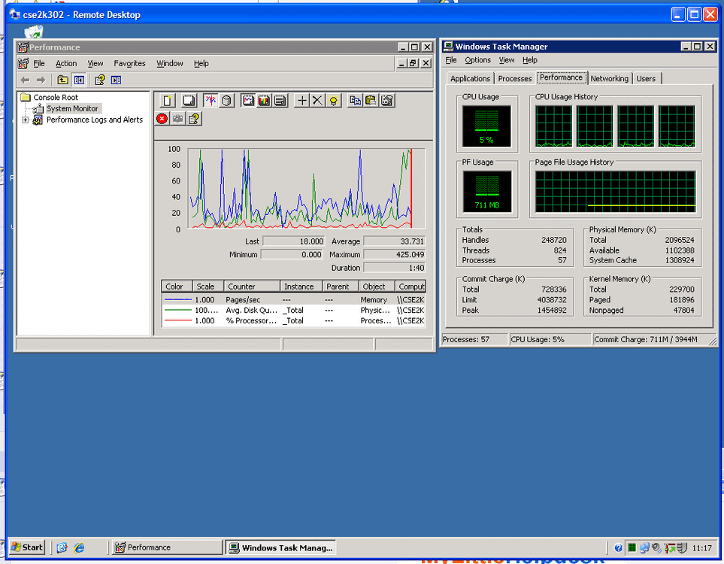The height and width of the screenshot is (564, 724).
Task: Toggle Show/Hide Action Pane icon
Action: pyautogui.click(x=117, y=80)
